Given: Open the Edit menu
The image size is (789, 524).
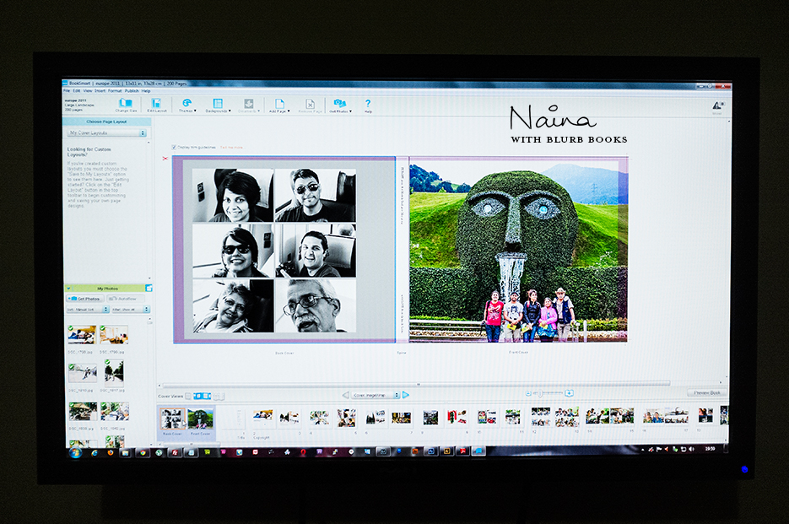Looking at the screenshot, I should [x=77, y=90].
